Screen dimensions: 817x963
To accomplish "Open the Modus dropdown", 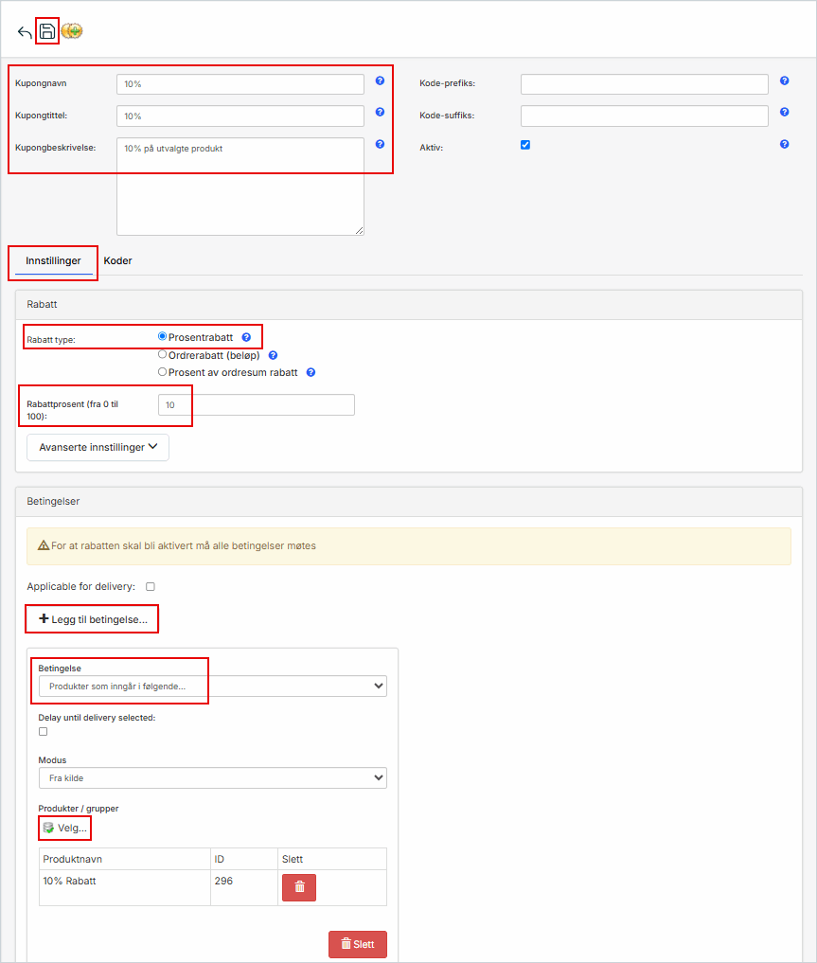I will click(212, 777).
